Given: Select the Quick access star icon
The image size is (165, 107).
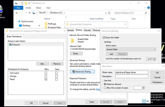Looking at the screenshot, I should click(x=19, y=21).
